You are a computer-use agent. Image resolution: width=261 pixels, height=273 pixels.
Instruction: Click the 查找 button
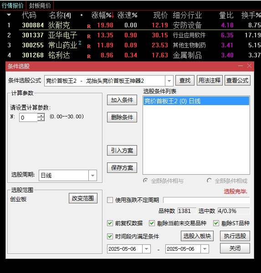point(185,81)
